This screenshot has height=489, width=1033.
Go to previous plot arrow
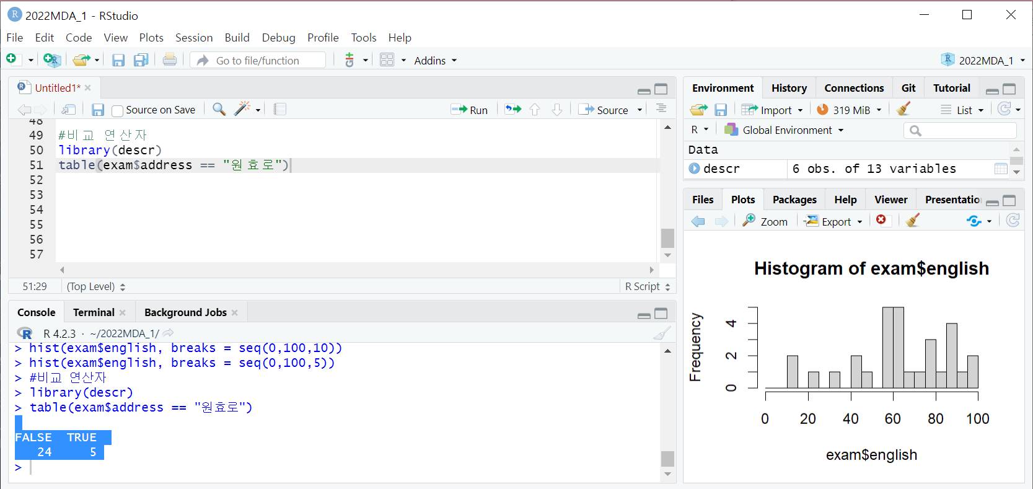pyautogui.click(x=698, y=221)
